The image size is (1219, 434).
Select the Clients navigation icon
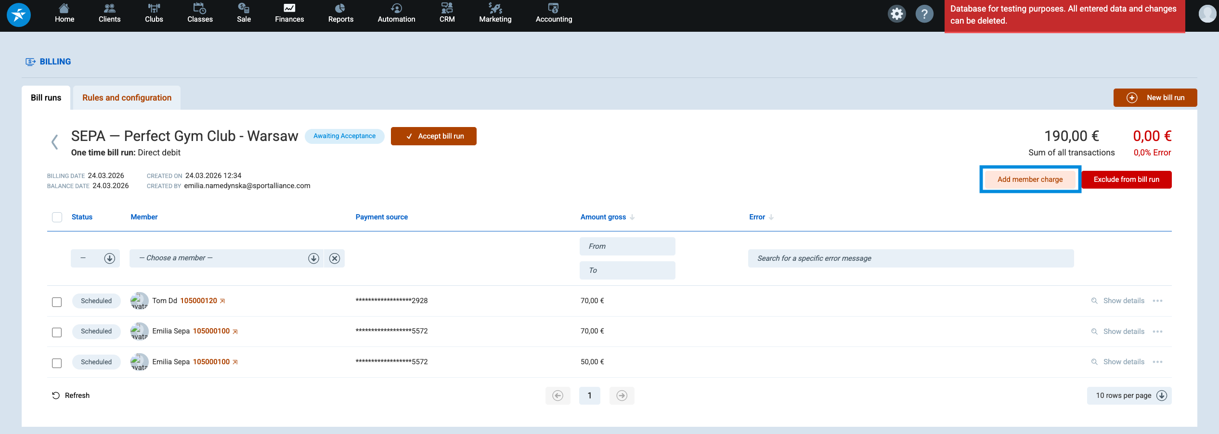tap(109, 9)
